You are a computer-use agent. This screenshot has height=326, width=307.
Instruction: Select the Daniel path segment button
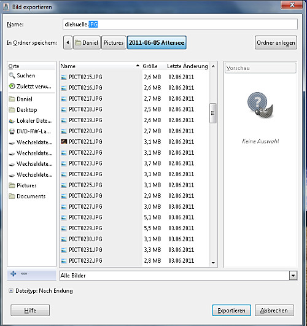point(87,42)
